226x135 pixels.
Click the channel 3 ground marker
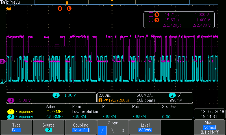3,61
